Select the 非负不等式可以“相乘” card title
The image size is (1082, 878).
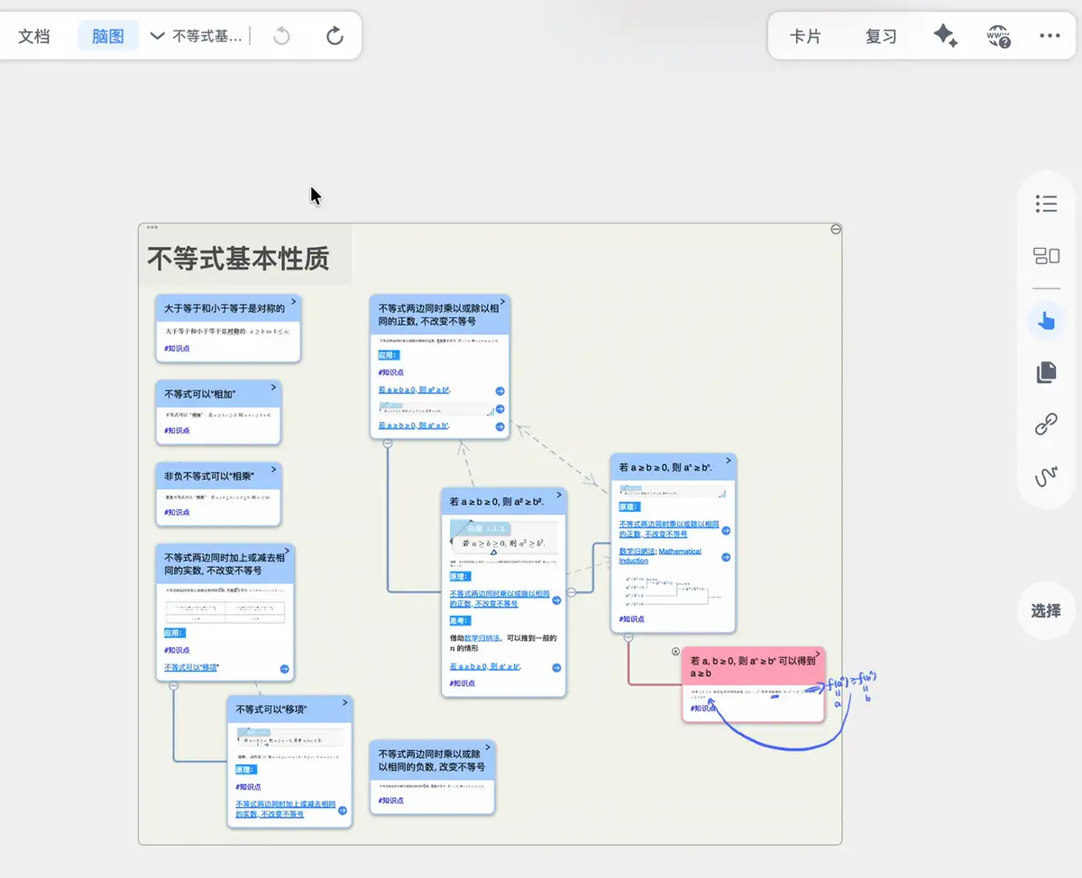209,476
